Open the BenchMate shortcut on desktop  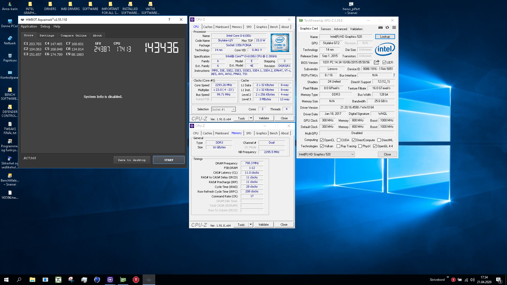click(x=10, y=179)
